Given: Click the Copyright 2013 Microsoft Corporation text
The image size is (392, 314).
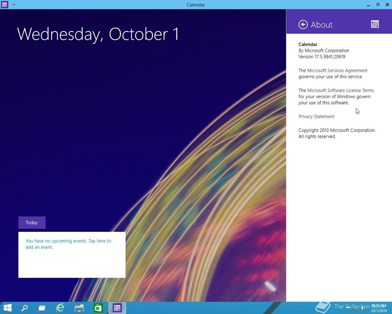Looking at the screenshot, I should point(337,130).
